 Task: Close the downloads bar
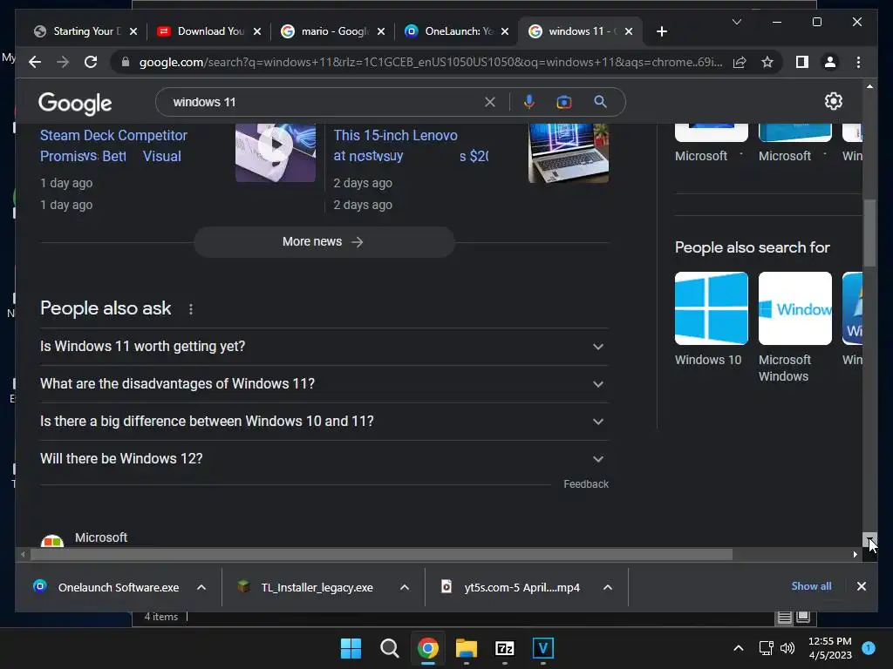(861, 586)
